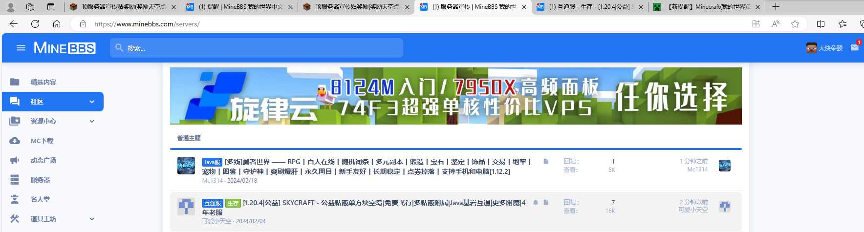Open the browser apps grid icon in address bar

pos(756,24)
